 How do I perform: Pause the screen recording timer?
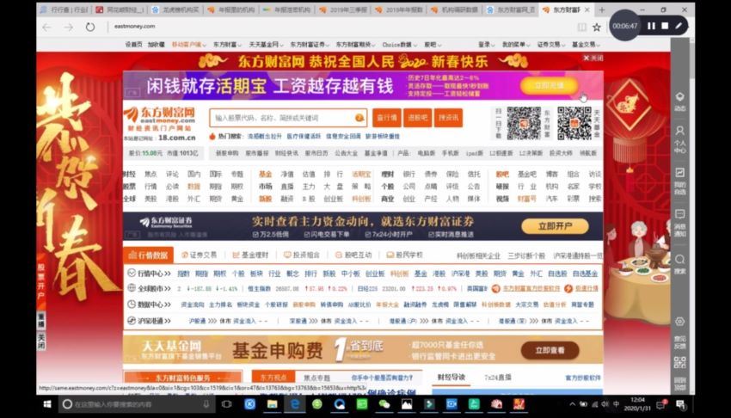[x=651, y=26]
